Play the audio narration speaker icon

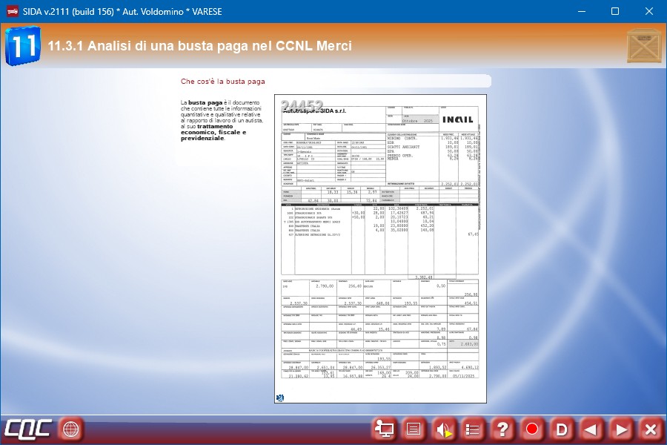click(x=443, y=429)
